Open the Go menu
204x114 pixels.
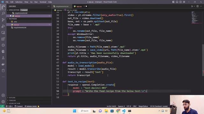31,2
